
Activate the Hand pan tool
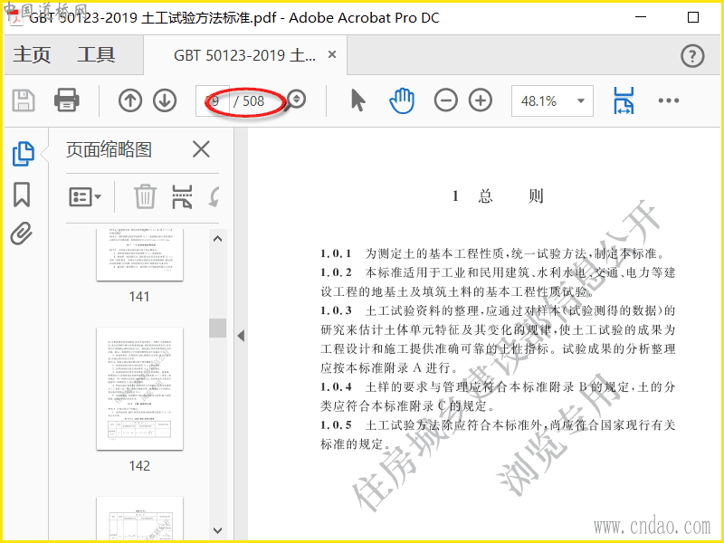tap(402, 100)
